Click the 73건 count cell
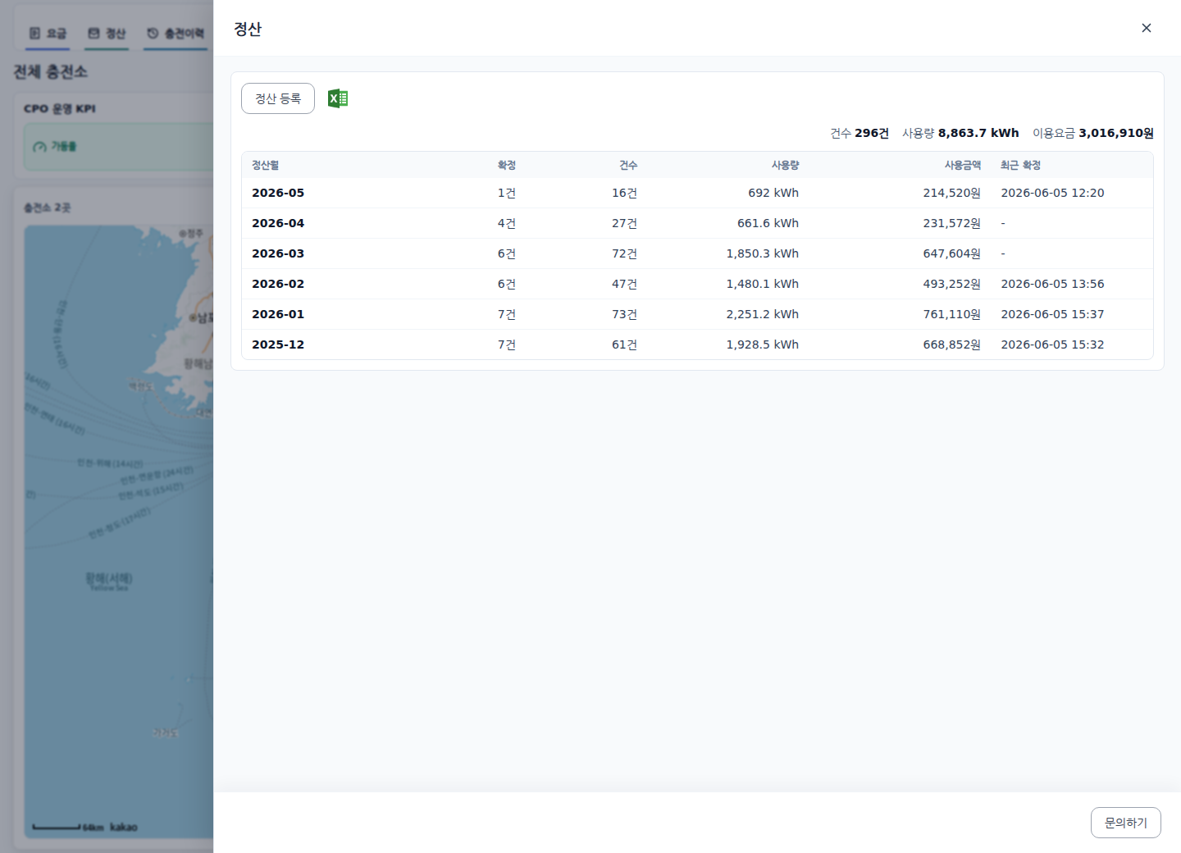Viewport: 1181px width, 853px height. pyautogui.click(x=624, y=314)
